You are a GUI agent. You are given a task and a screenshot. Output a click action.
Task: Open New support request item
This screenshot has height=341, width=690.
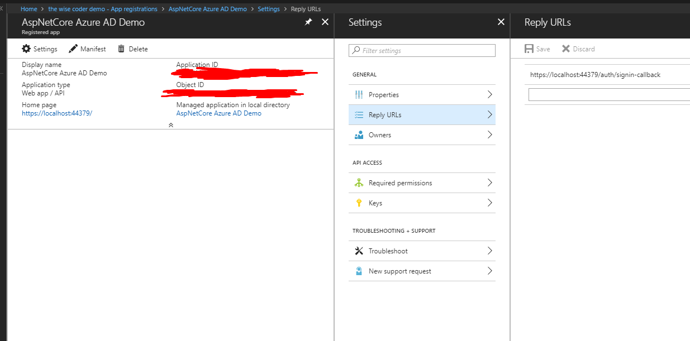pos(422,271)
